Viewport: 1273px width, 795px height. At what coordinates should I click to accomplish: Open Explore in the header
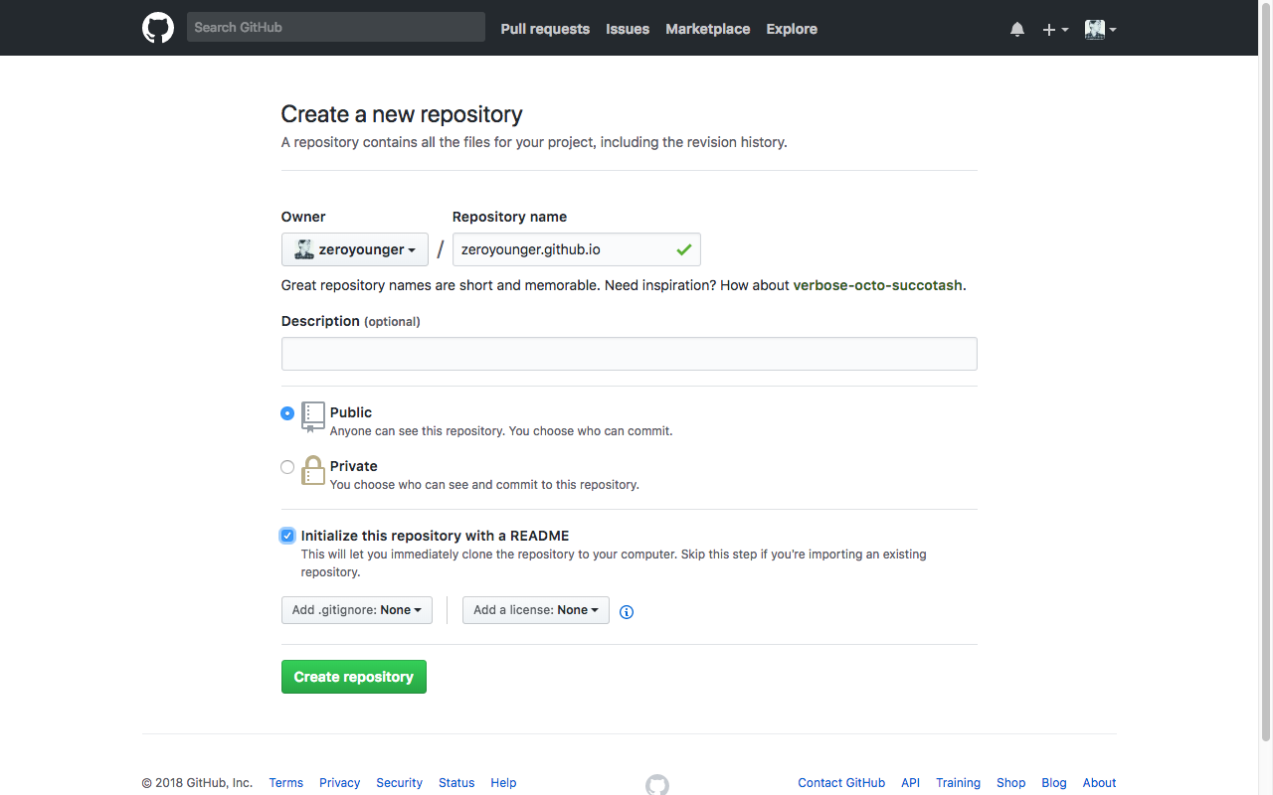tap(792, 29)
